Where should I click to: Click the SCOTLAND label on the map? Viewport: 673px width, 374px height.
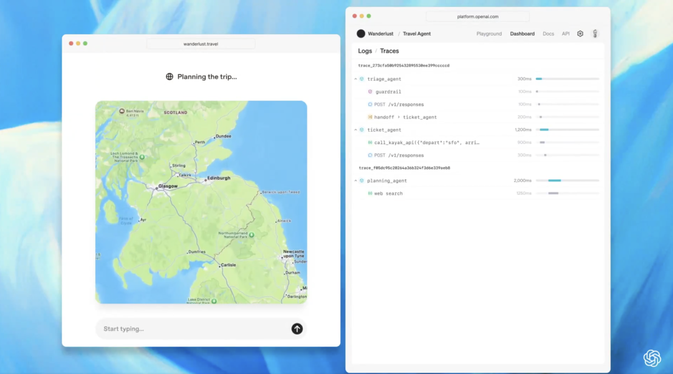176,112
